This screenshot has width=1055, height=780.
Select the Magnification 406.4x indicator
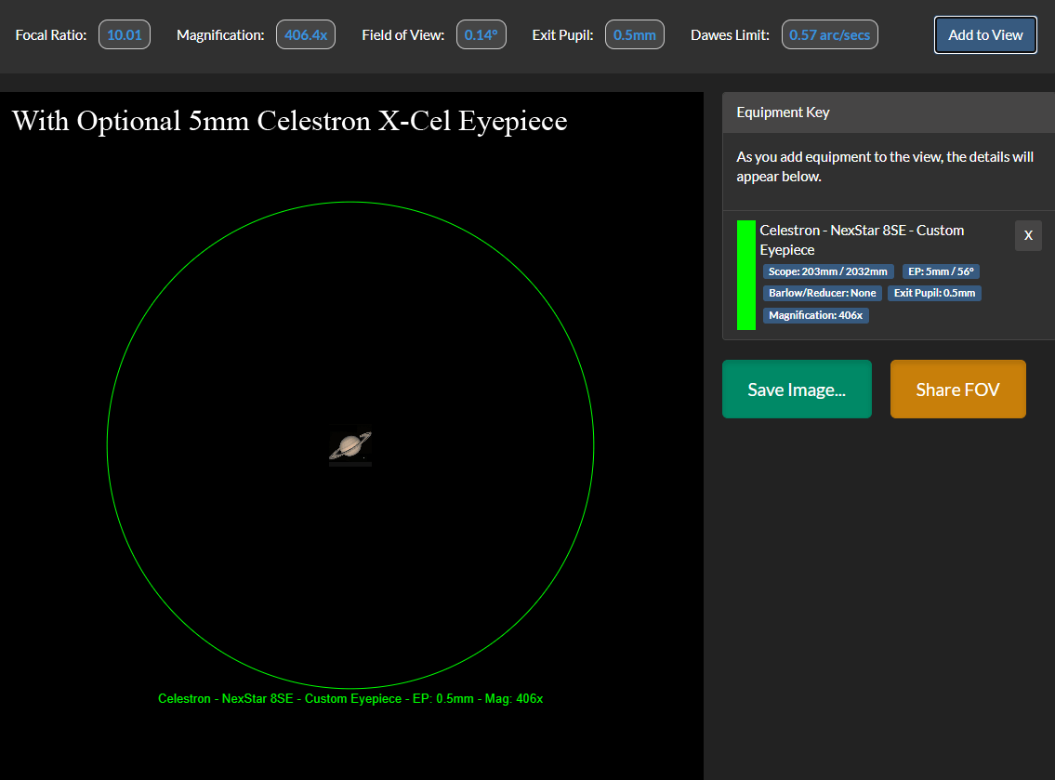click(306, 33)
